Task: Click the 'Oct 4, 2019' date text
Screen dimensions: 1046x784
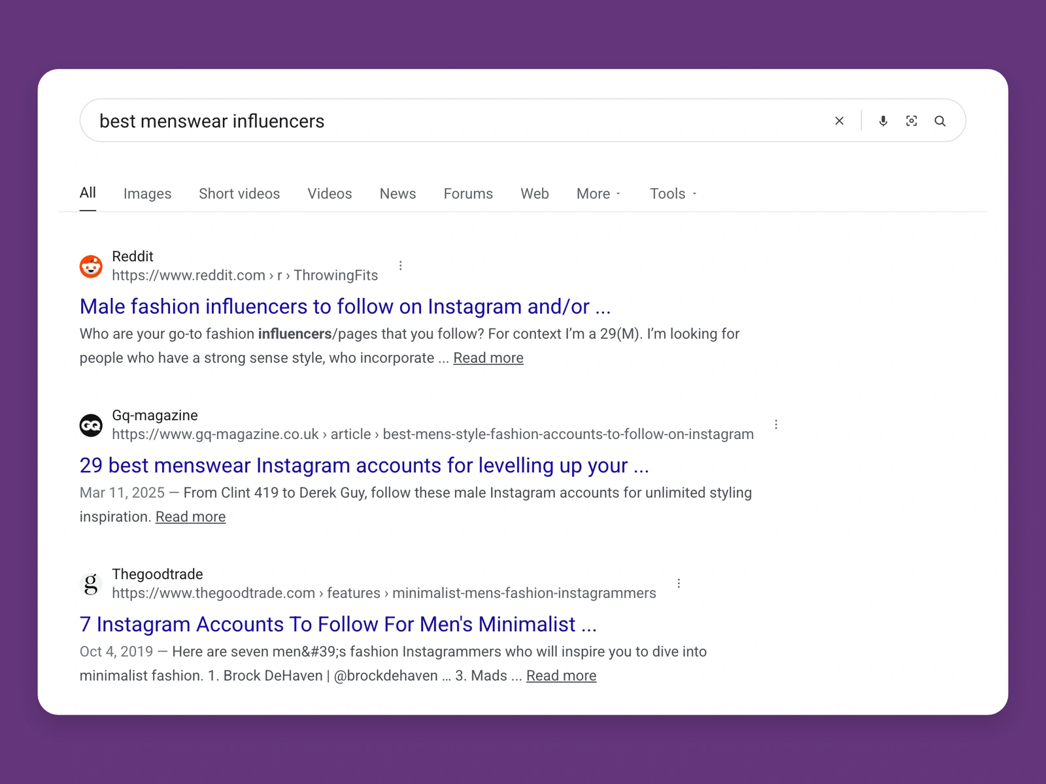Action: pyautogui.click(x=116, y=651)
